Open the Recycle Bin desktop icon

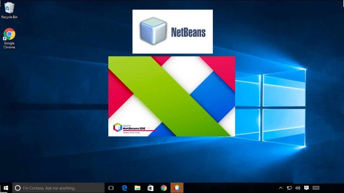[9, 10]
